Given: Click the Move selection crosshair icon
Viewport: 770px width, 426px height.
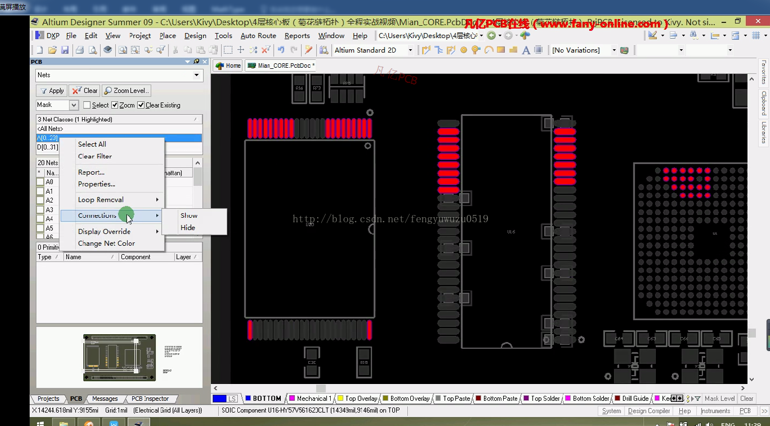Looking at the screenshot, I should [x=241, y=50].
